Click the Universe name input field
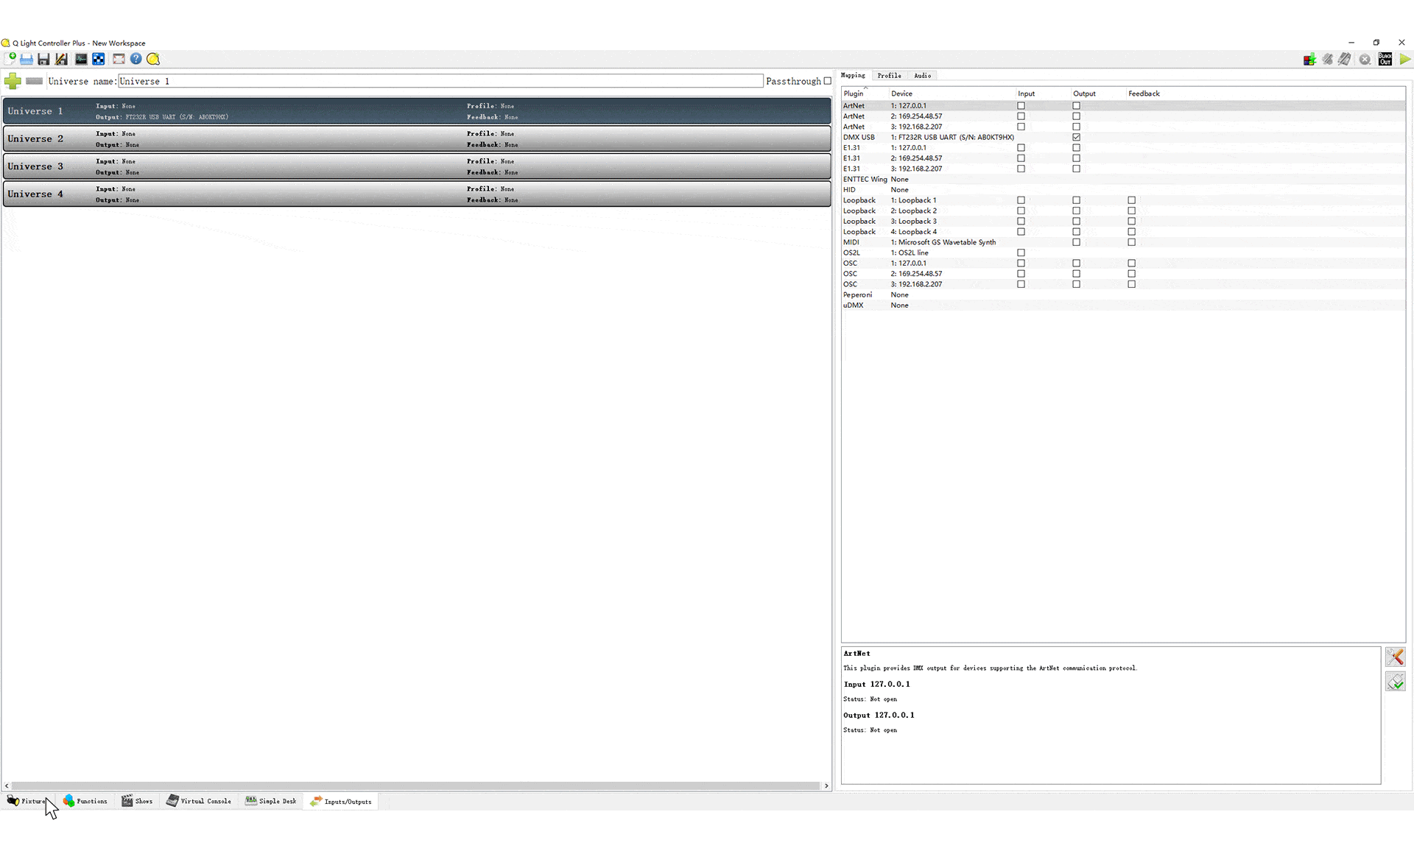Screen dimensions: 1414x848 coord(440,81)
